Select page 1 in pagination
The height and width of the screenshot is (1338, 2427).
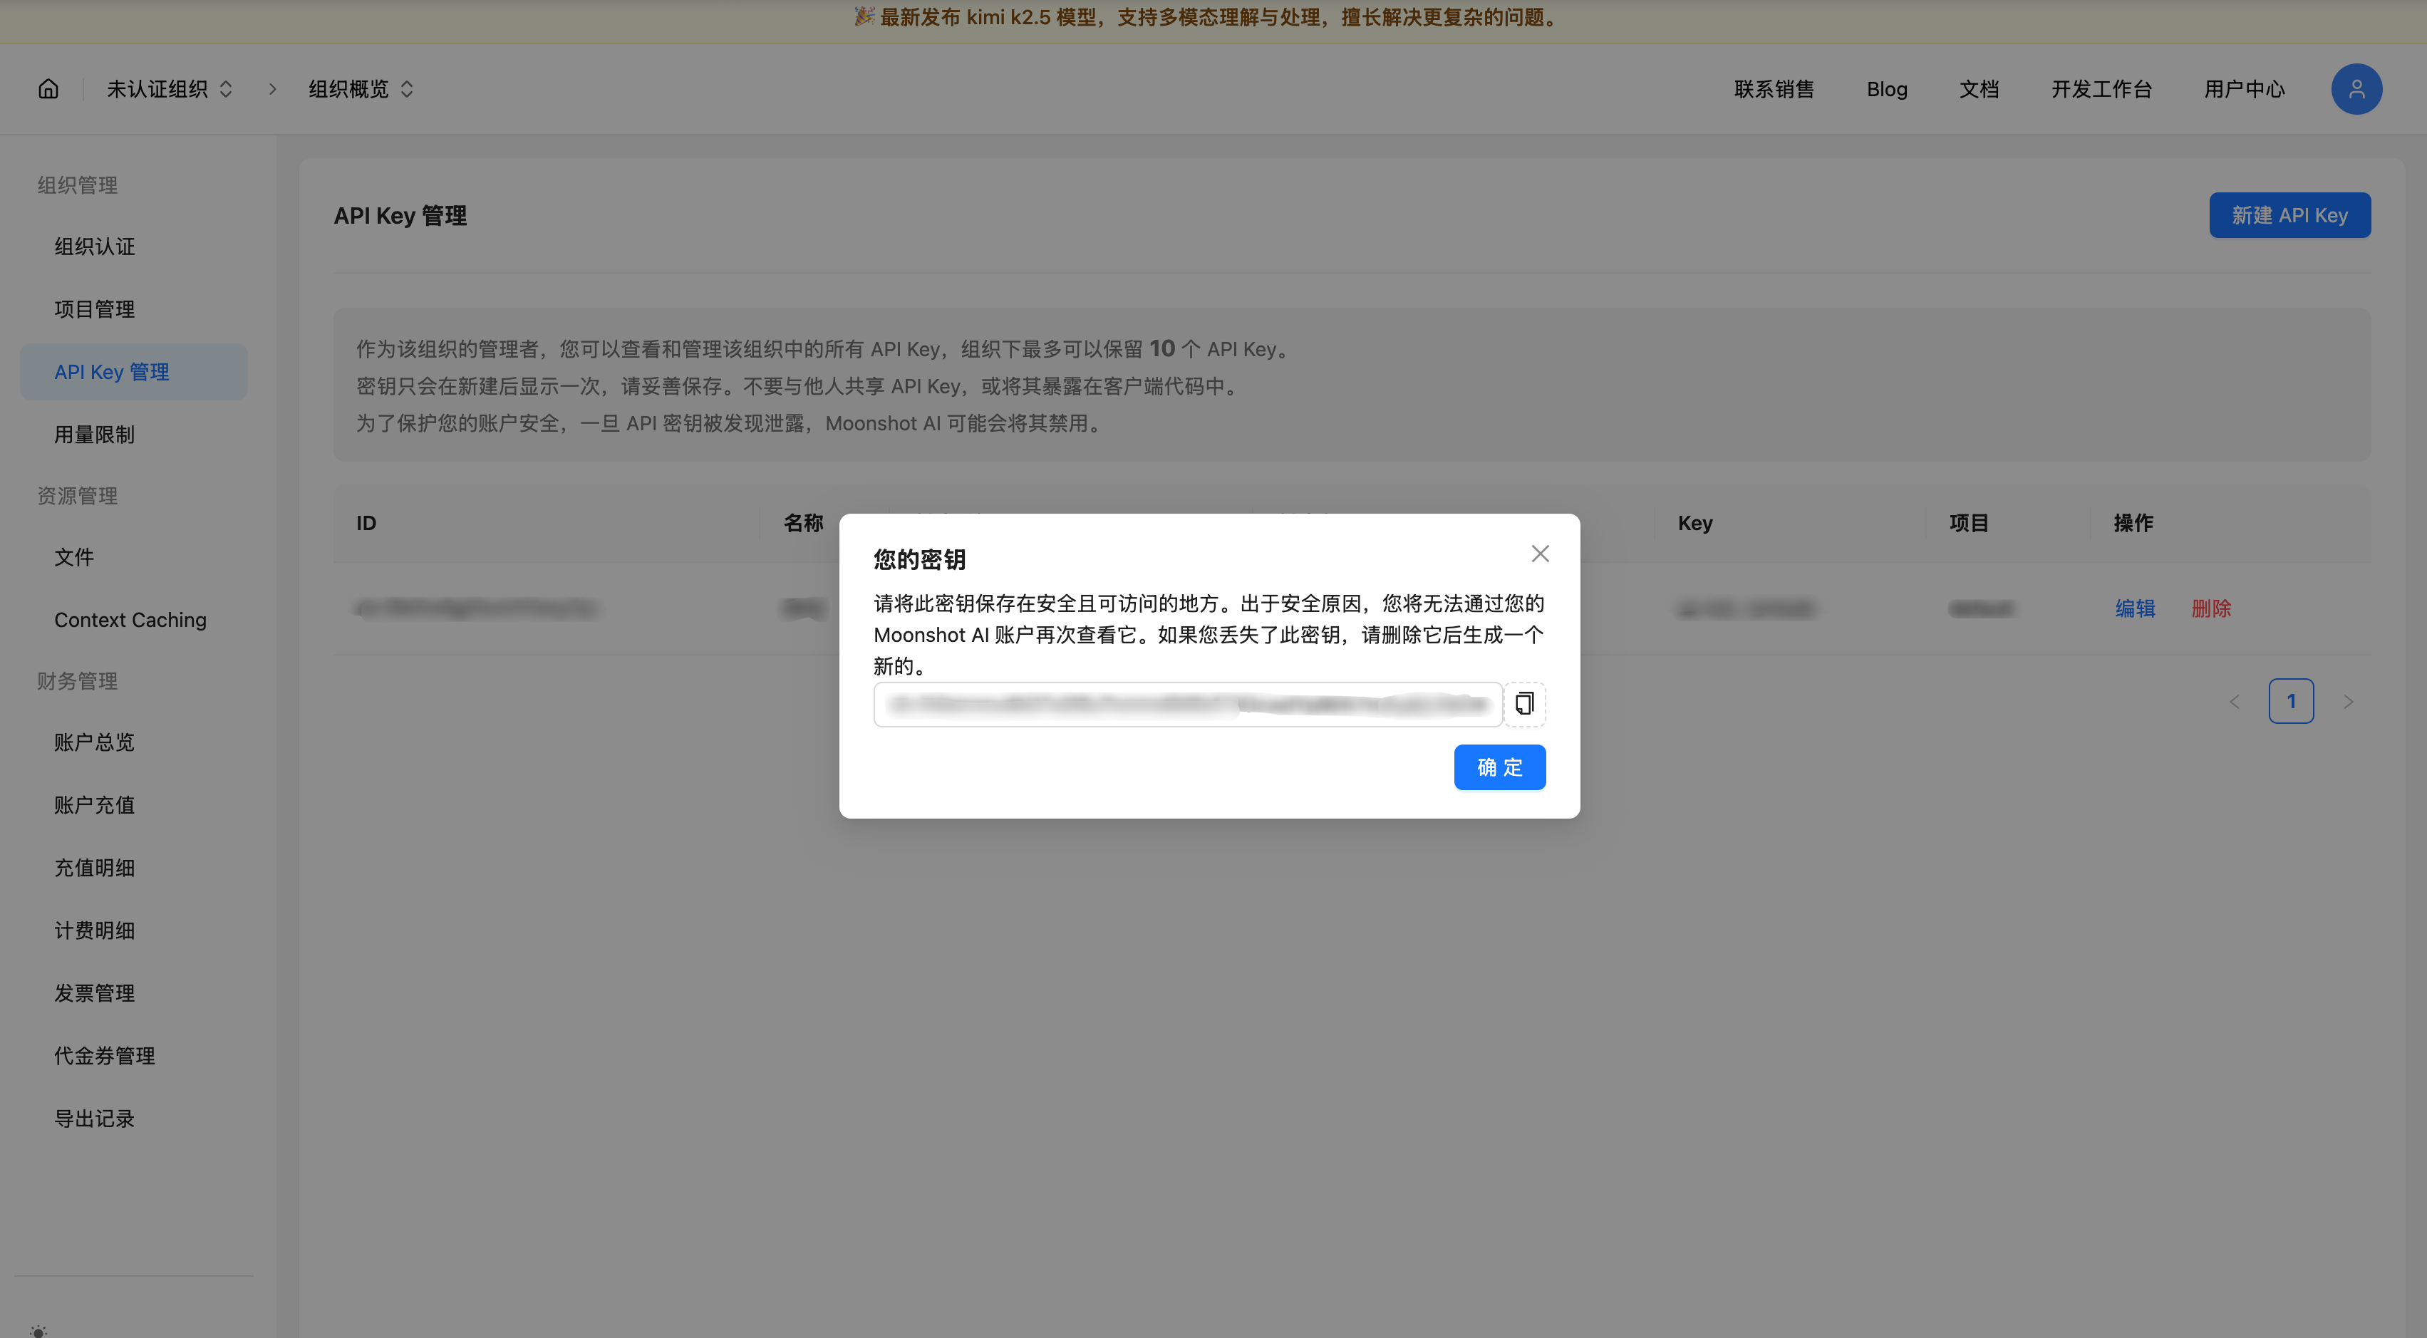(2290, 702)
